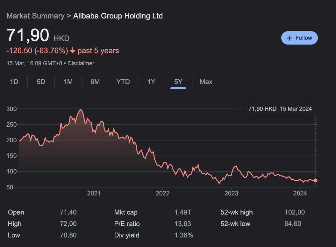Viewport: 336px width, 247px height.
Task: Click the Follow button
Action: click(299, 38)
